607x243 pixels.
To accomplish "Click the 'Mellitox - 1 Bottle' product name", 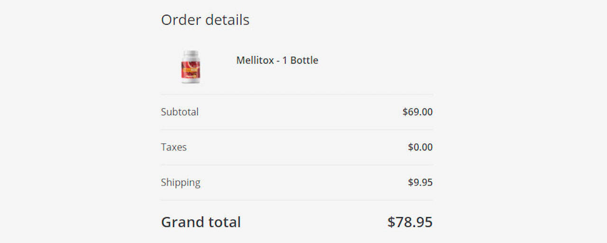I will coord(277,60).
